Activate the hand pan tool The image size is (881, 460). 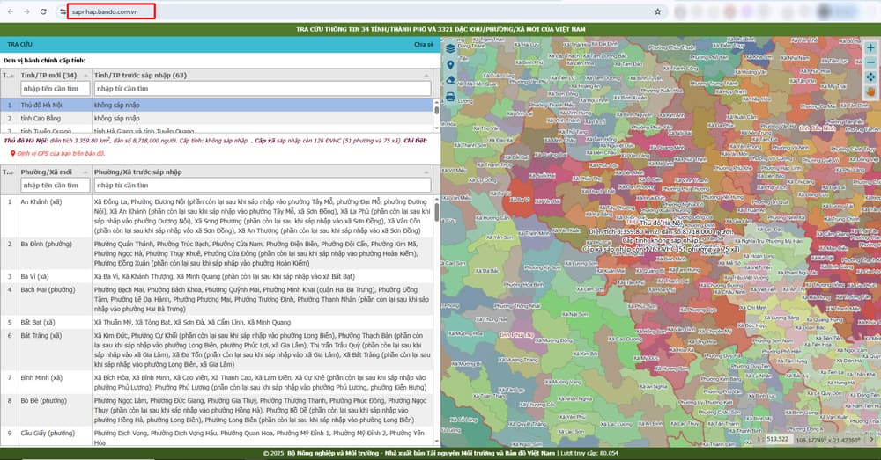pyautogui.click(x=870, y=91)
